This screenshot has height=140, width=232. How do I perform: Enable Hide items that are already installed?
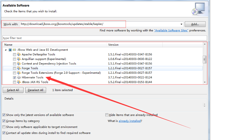(107, 115)
